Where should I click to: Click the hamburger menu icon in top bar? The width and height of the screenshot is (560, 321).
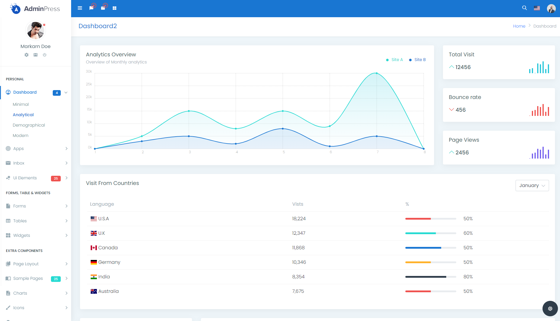click(80, 8)
